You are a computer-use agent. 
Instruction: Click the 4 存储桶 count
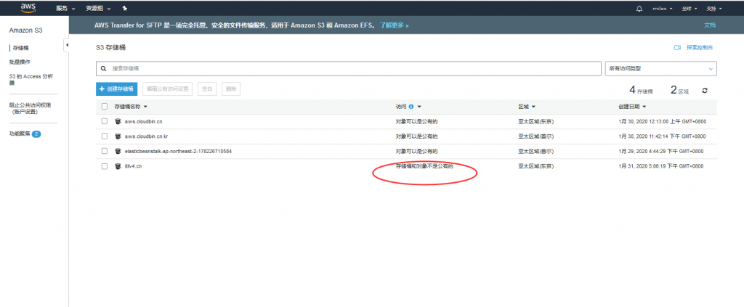pos(641,90)
